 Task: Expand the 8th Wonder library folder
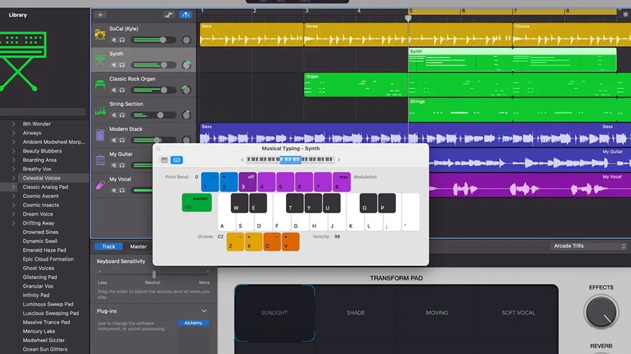coord(14,124)
